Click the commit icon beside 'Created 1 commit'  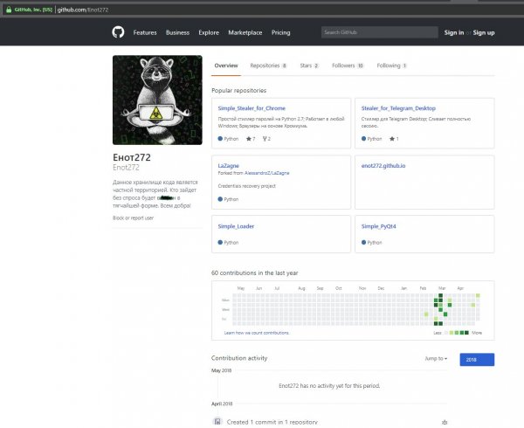pyautogui.click(x=217, y=422)
